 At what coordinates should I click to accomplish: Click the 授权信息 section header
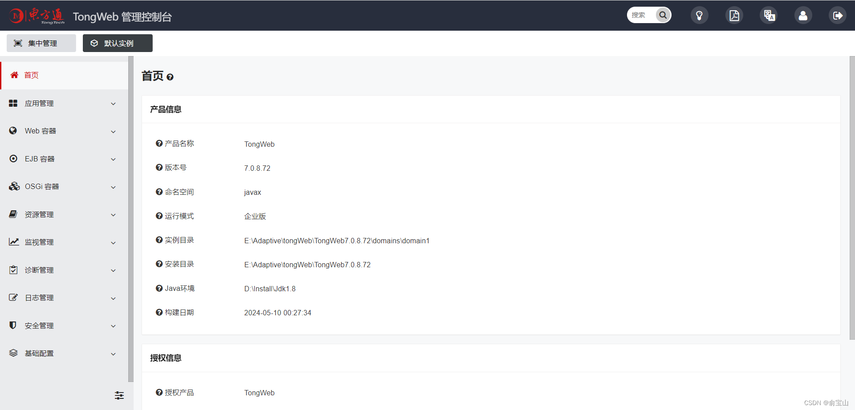166,358
